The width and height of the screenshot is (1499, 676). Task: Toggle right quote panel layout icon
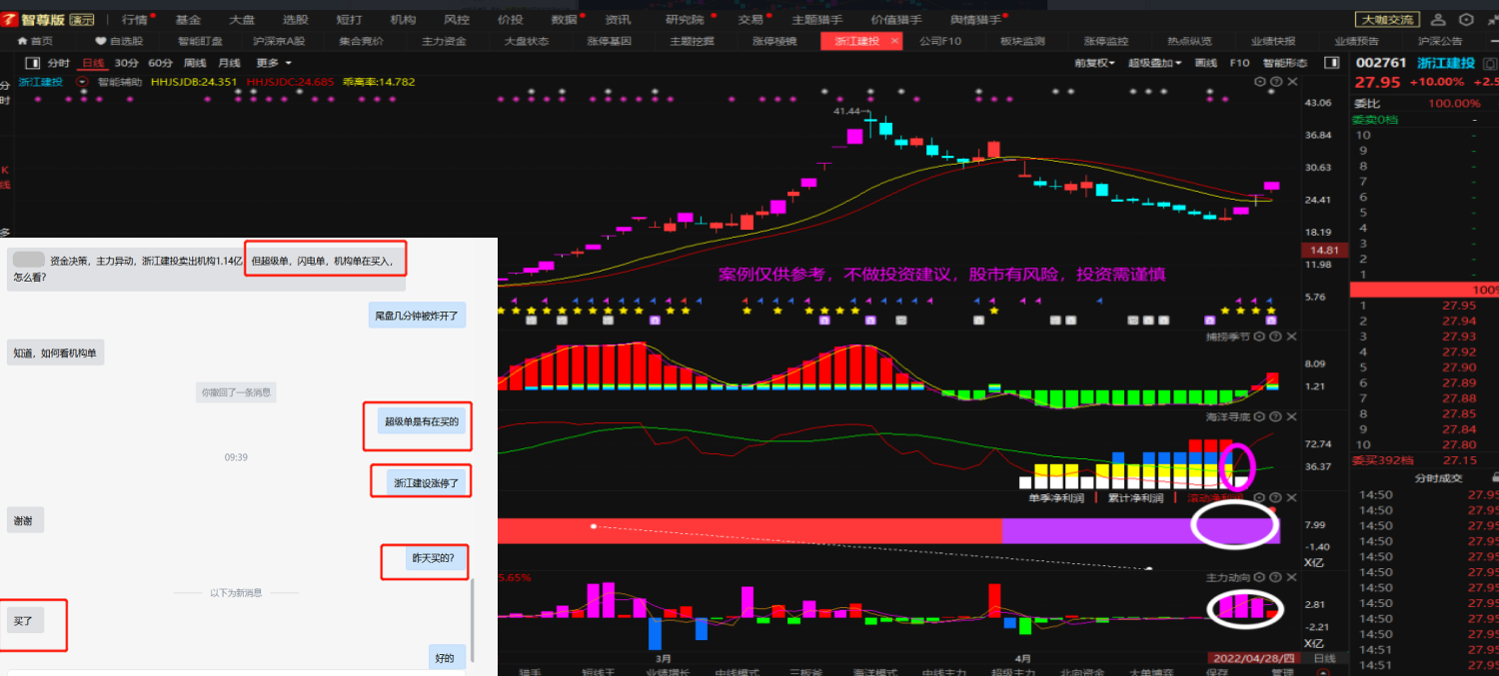pyautogui.click(x=1331, y=63)
